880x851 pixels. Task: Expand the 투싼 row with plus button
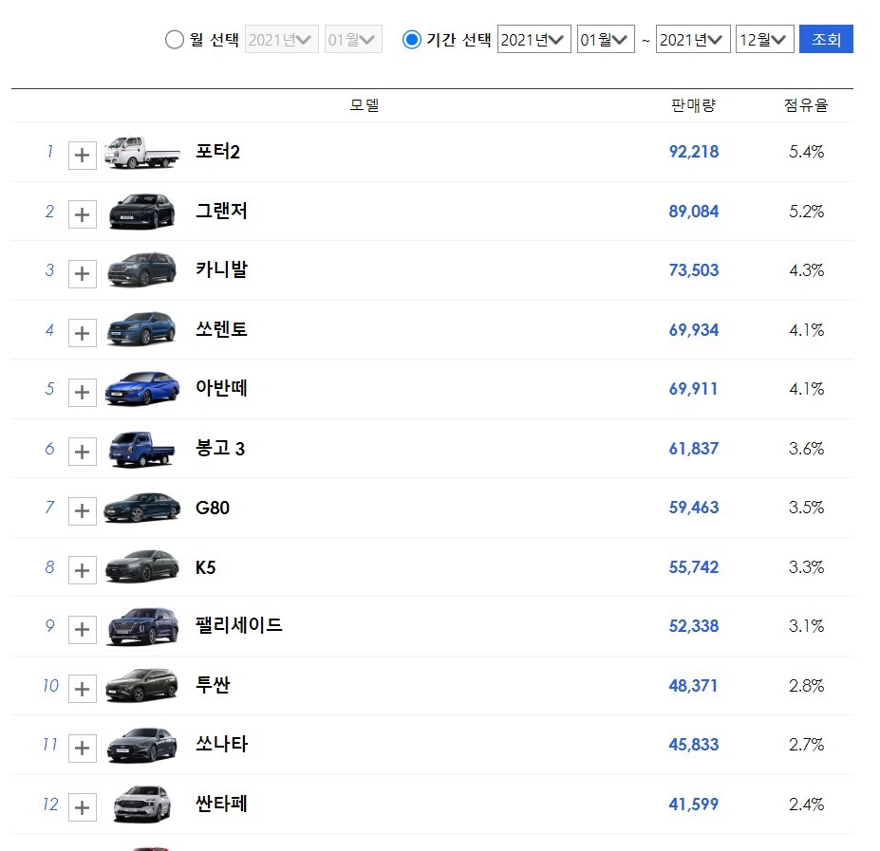(x=83, y=689)
